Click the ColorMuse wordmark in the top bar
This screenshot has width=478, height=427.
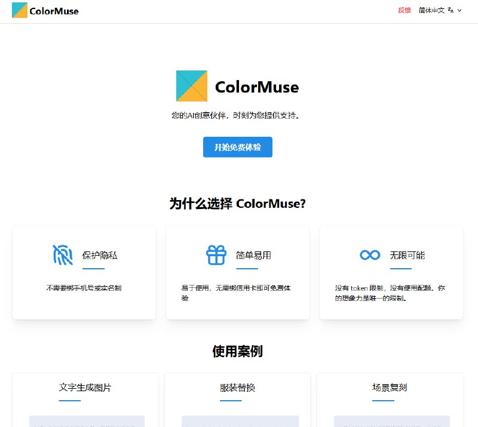pyautogui.click(x=53, y=11)
